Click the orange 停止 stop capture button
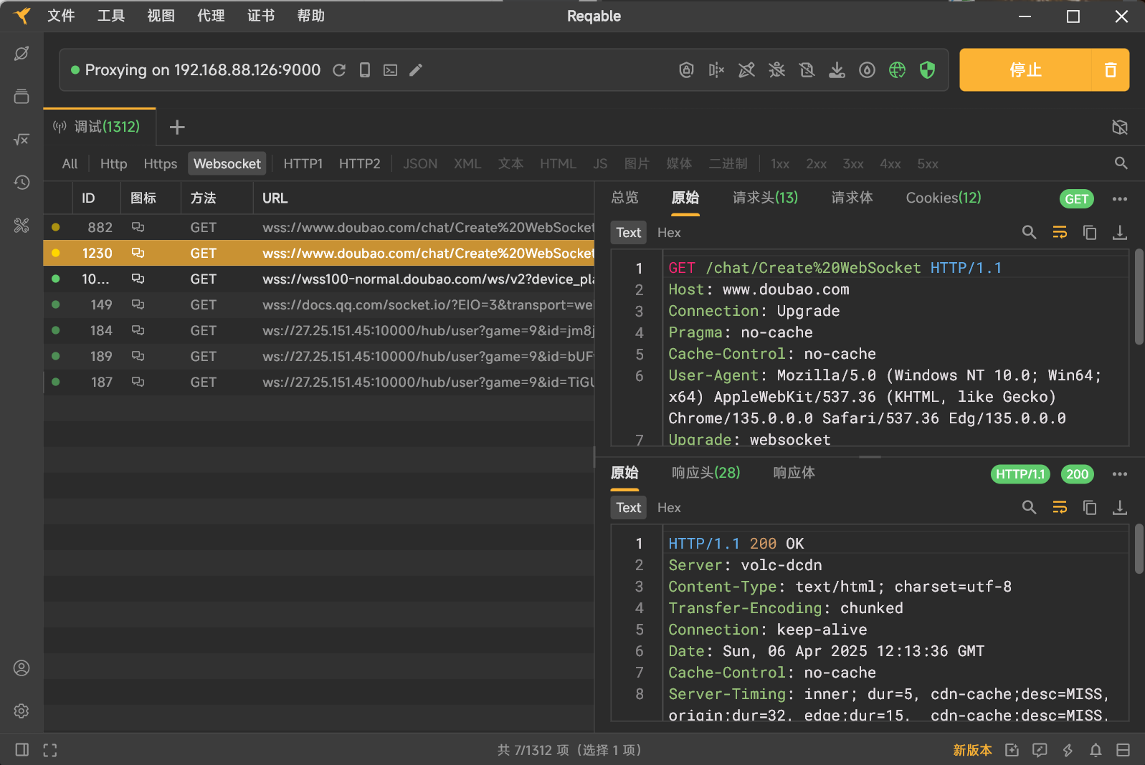Viewport: 1145px width, 765px height. click(x=1025, y=70)
